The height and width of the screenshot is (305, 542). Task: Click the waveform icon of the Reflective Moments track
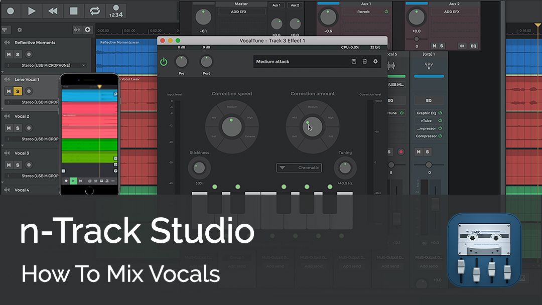(x=7, y=43)
